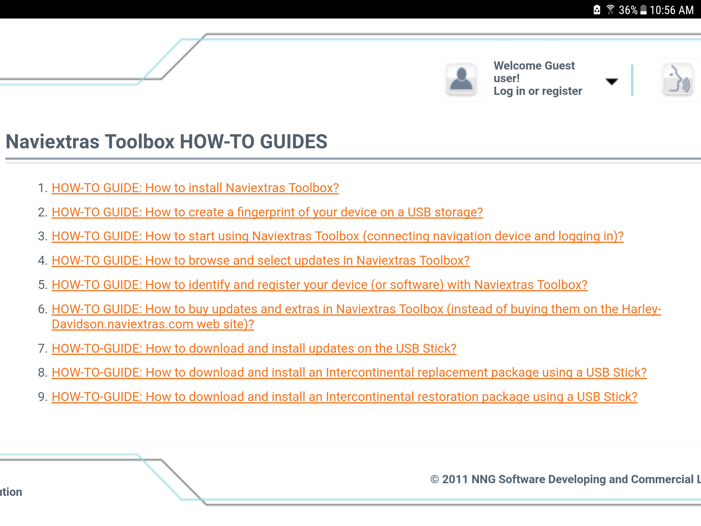Tap the 10:56 AM clock in status bar
701x526 pixels.
pos(671,10)
